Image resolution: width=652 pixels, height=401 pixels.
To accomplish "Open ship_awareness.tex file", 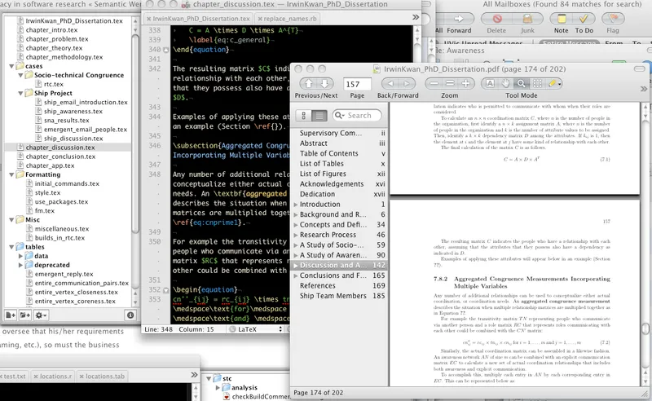I will tap(73, 112).
